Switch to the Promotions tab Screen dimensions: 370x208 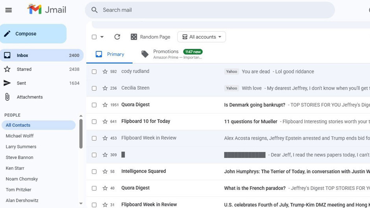[165, 54]
